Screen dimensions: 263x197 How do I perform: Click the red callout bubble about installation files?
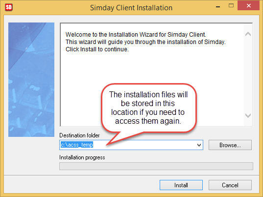148,108
